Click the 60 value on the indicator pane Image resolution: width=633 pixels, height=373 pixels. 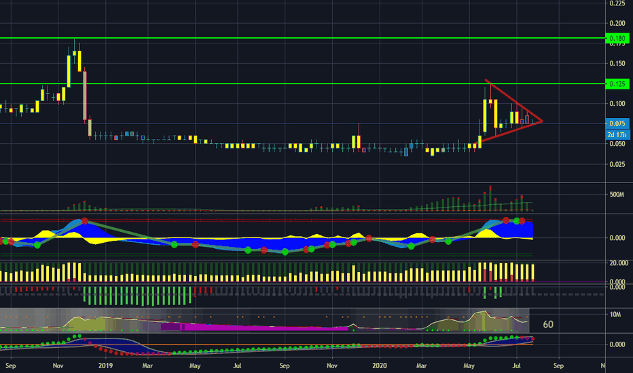[x=548, y=325]
